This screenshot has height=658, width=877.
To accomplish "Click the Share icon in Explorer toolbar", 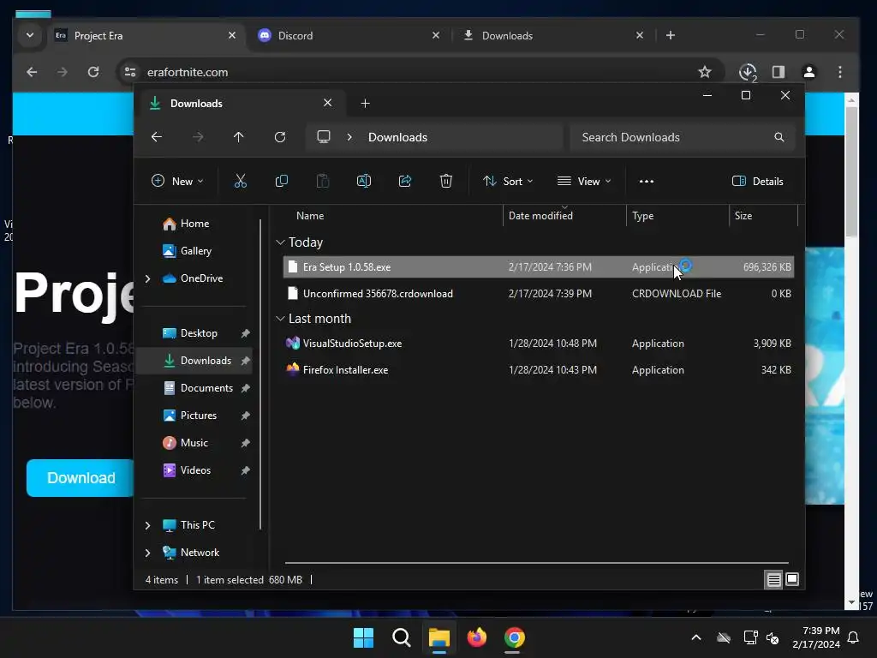I will pos(405,181).
